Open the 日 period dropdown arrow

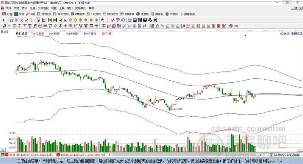coord(7,20)
